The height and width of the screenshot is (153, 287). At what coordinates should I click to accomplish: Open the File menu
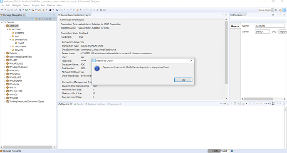point(2,5)
